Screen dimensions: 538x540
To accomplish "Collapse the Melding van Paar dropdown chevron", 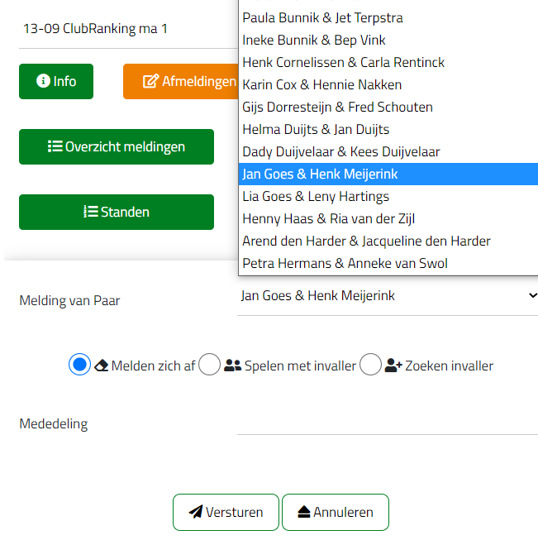I will tap(533, 295).
